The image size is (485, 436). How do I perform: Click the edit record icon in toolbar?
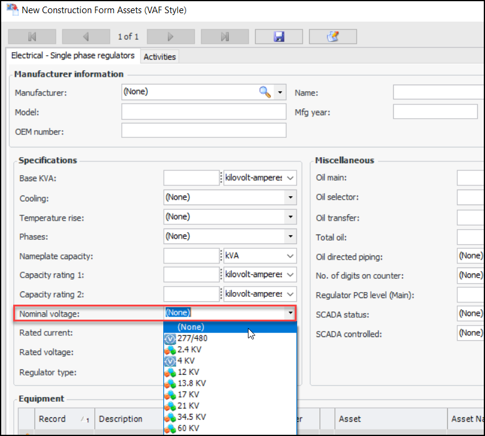[333, 37]
